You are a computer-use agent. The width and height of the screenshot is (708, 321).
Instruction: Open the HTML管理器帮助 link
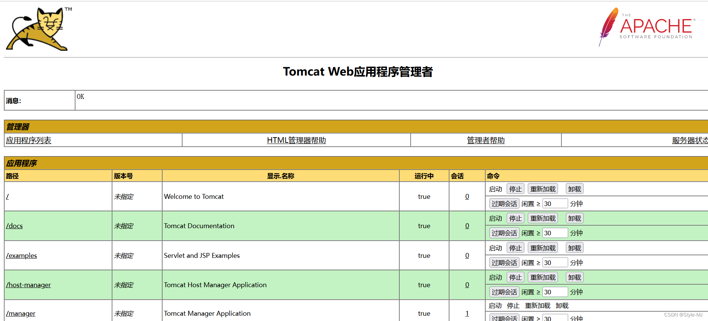pos(296,140)
